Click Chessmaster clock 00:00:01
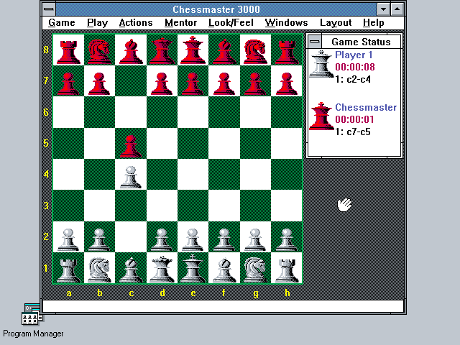 click(354, 120)
